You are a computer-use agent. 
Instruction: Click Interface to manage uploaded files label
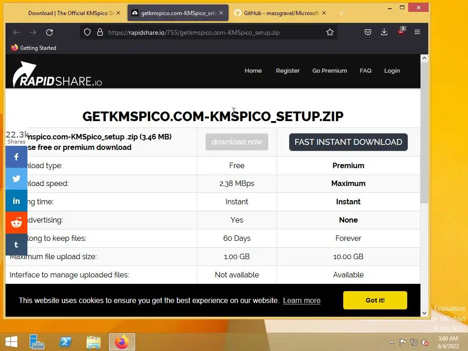(69, 275)
